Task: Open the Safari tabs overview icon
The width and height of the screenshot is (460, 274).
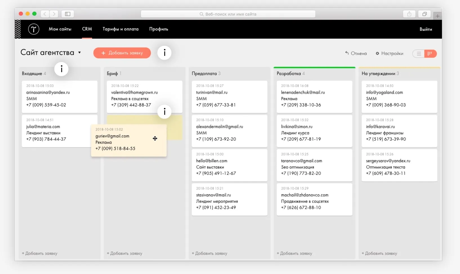Action: [425, 14]
